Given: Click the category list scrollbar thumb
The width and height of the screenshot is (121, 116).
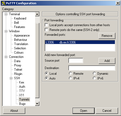Looking at the screenshot, I should pyautogui.click(x=37, y=61).
